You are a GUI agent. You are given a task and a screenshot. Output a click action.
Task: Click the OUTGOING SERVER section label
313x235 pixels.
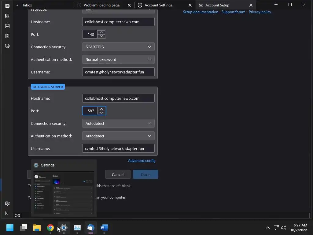(48, 87)
